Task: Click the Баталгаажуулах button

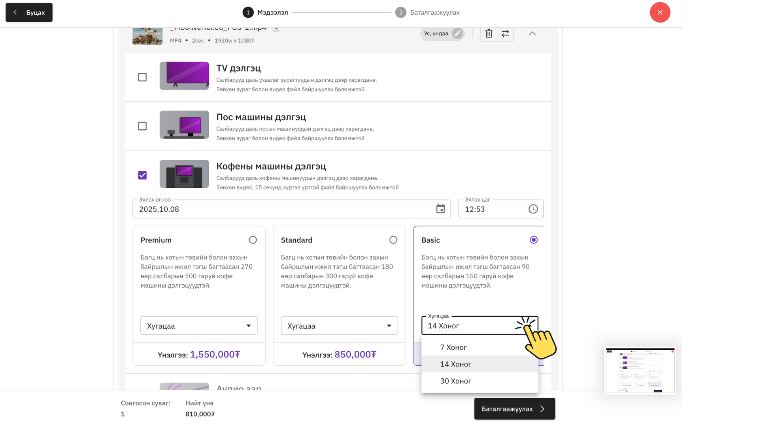Action: click(x=514, y=409)
